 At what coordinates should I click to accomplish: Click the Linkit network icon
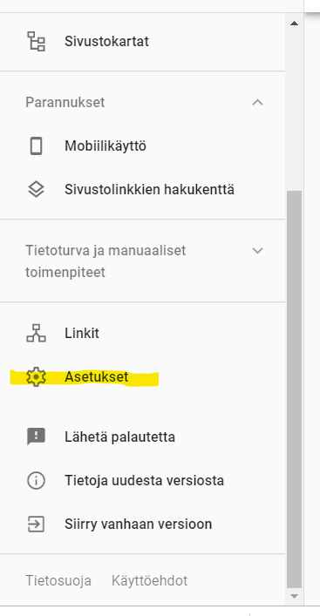pos(36,333)
